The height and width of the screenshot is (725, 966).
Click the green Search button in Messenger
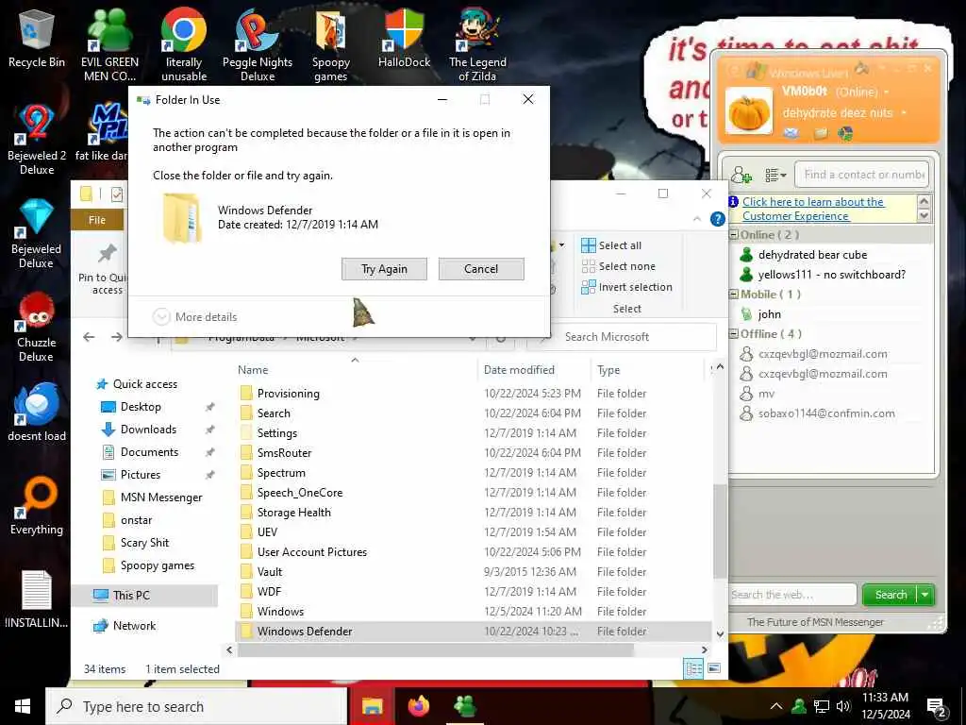(891, 595)
